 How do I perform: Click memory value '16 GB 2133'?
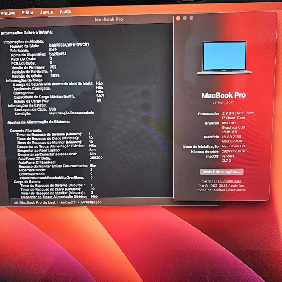[231, 137]
